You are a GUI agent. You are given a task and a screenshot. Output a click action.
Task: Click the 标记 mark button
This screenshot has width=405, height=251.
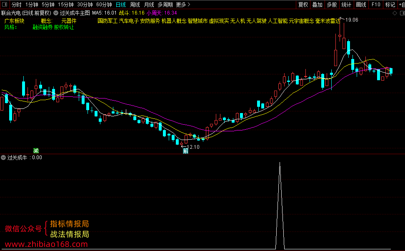pyautogui.click(x=390, y=5)
